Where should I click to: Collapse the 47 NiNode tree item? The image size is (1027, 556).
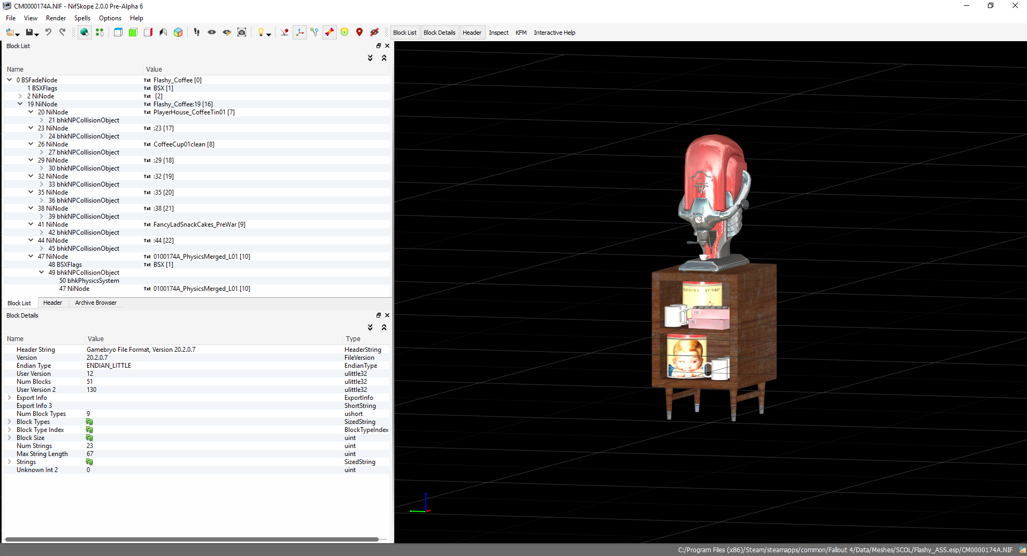click(30, 256)
